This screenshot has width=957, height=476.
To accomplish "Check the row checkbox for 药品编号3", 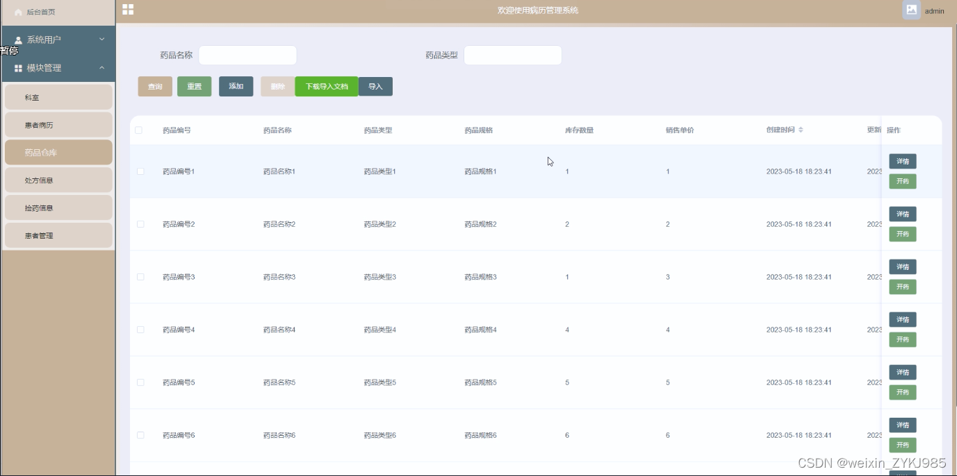I will [140, 276].
